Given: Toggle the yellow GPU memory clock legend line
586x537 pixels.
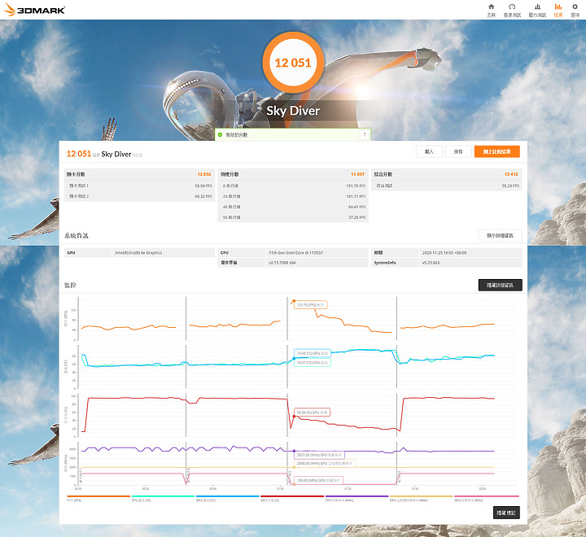Looking at the screenshot, I should click(x=422, y=498).
